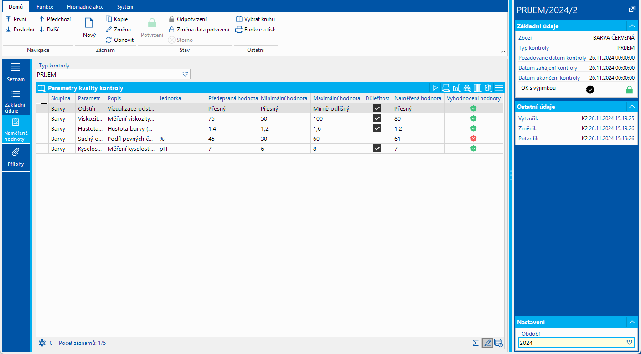Open the Funkce ribbon tab

pos(45,7)
